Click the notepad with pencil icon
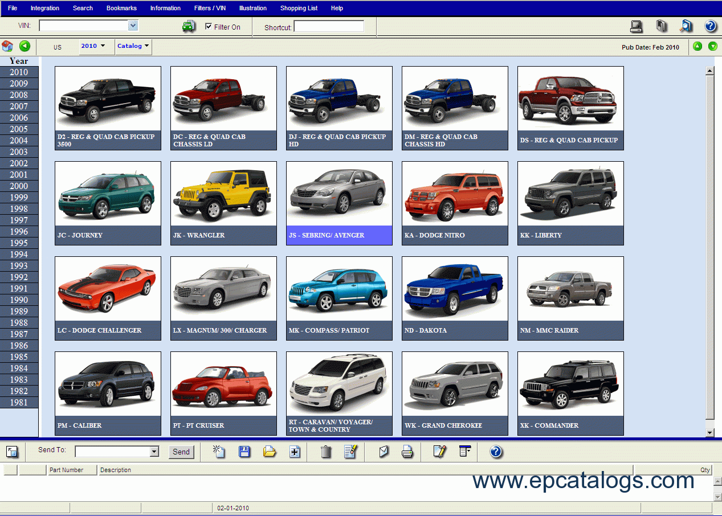This screenshot has height=516, width=722. [x=439, y=452]
